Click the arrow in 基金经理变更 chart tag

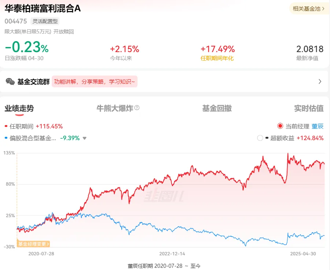coord(48,244)
